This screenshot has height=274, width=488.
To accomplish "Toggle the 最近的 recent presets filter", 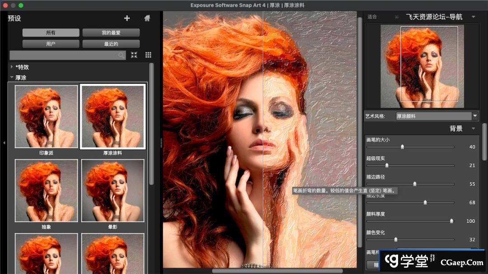I will 111,44.
